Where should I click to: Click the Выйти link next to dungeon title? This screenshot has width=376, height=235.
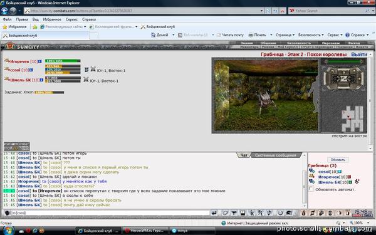(359, 55)
